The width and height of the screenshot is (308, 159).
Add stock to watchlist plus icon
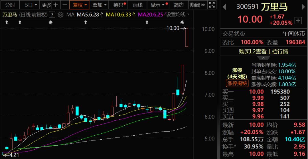(298, 21)
